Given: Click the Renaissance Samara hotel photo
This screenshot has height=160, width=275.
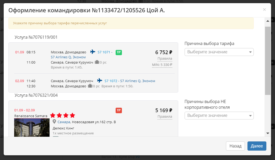Looking at the screenshot, I should (x=32, y=128).
